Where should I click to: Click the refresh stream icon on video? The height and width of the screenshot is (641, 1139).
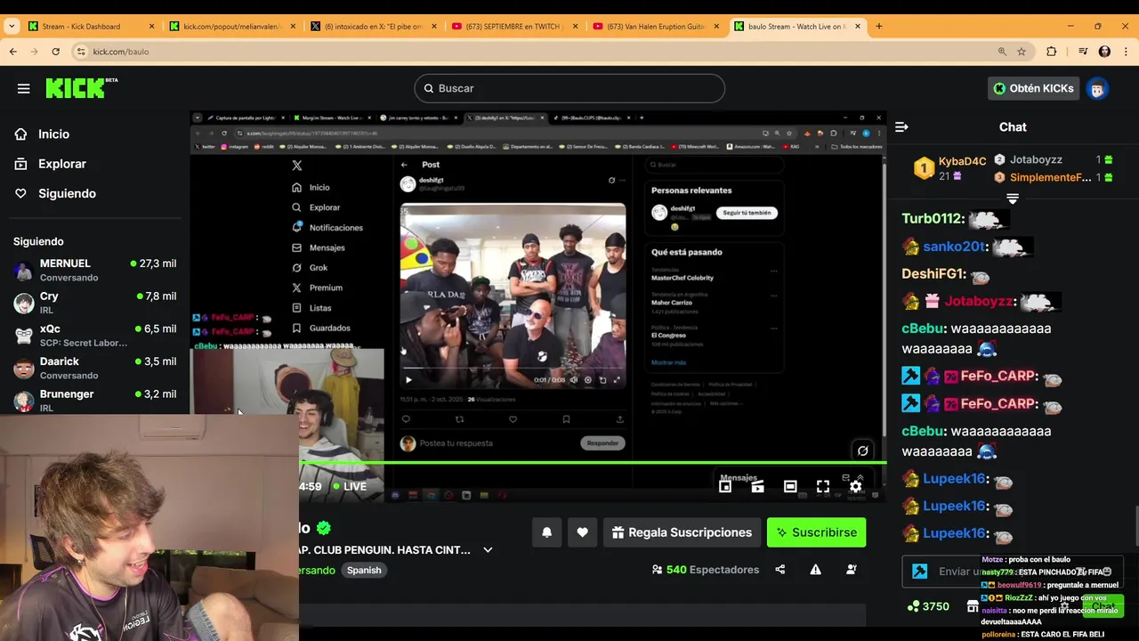[862, 450]
